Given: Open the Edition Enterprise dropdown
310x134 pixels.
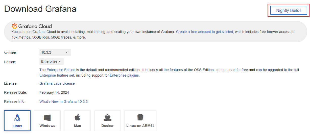Looking at the screenshot, I should pyautogui.click(x=52, y=61).
